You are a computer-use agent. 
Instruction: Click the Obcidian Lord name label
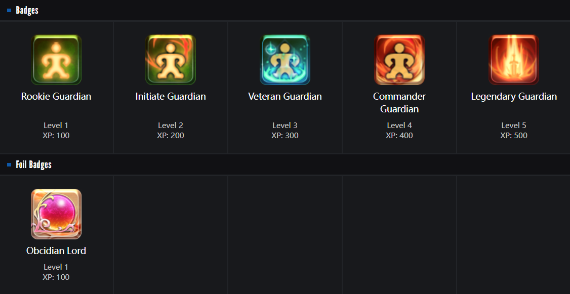(x=56, y=251)
